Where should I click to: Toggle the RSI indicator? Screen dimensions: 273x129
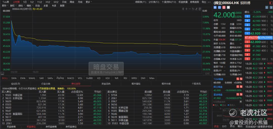(x=125, y=78)
